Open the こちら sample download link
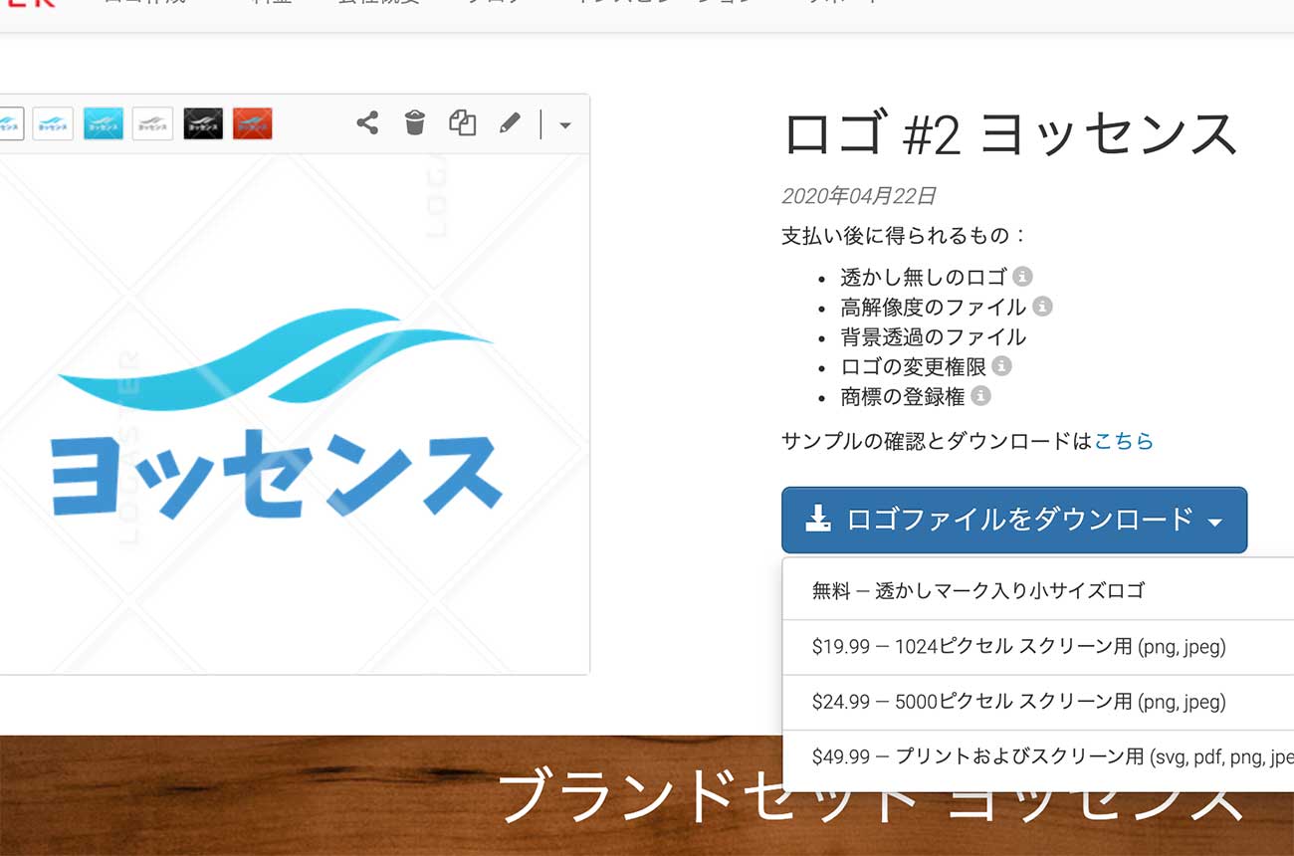The image size is (1294, 856). pyautogui.click(x=1124, y=441)
